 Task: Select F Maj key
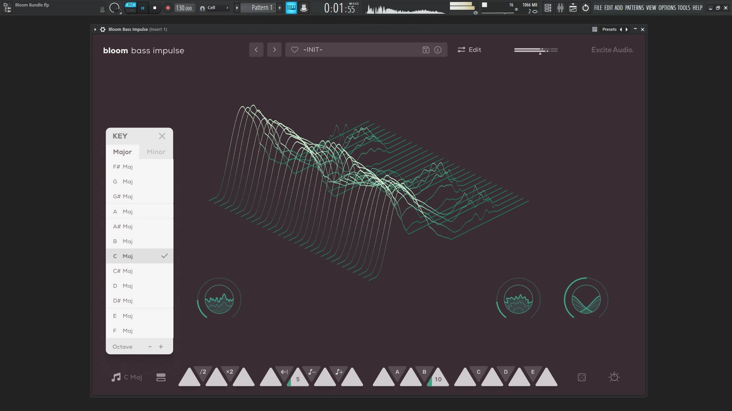tap(140, 331)
